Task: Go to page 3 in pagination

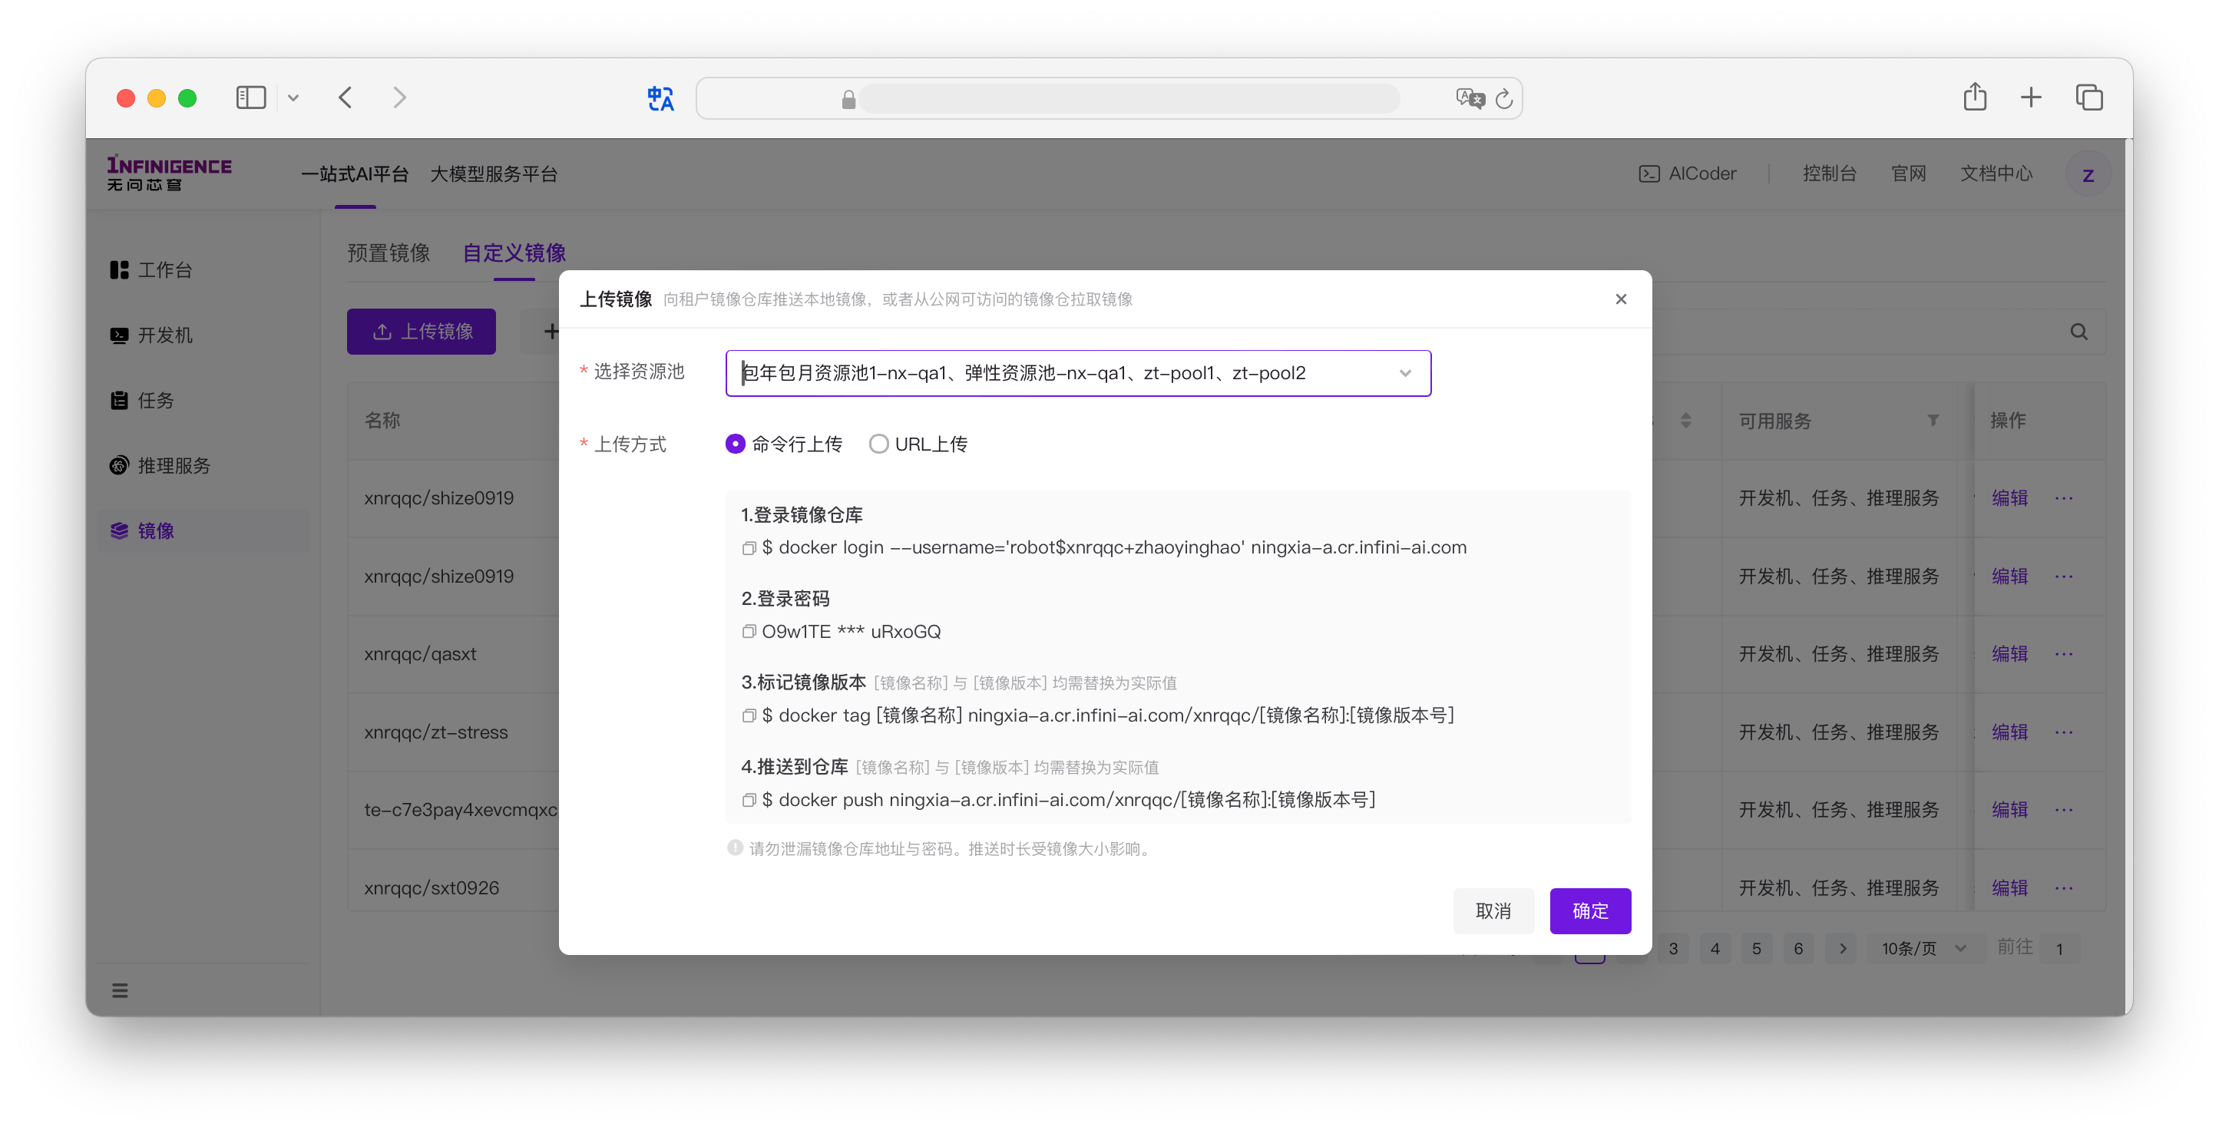Action: [1673, 948]
